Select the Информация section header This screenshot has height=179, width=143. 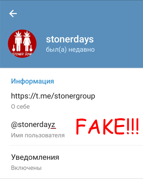[x=33, y=81]
